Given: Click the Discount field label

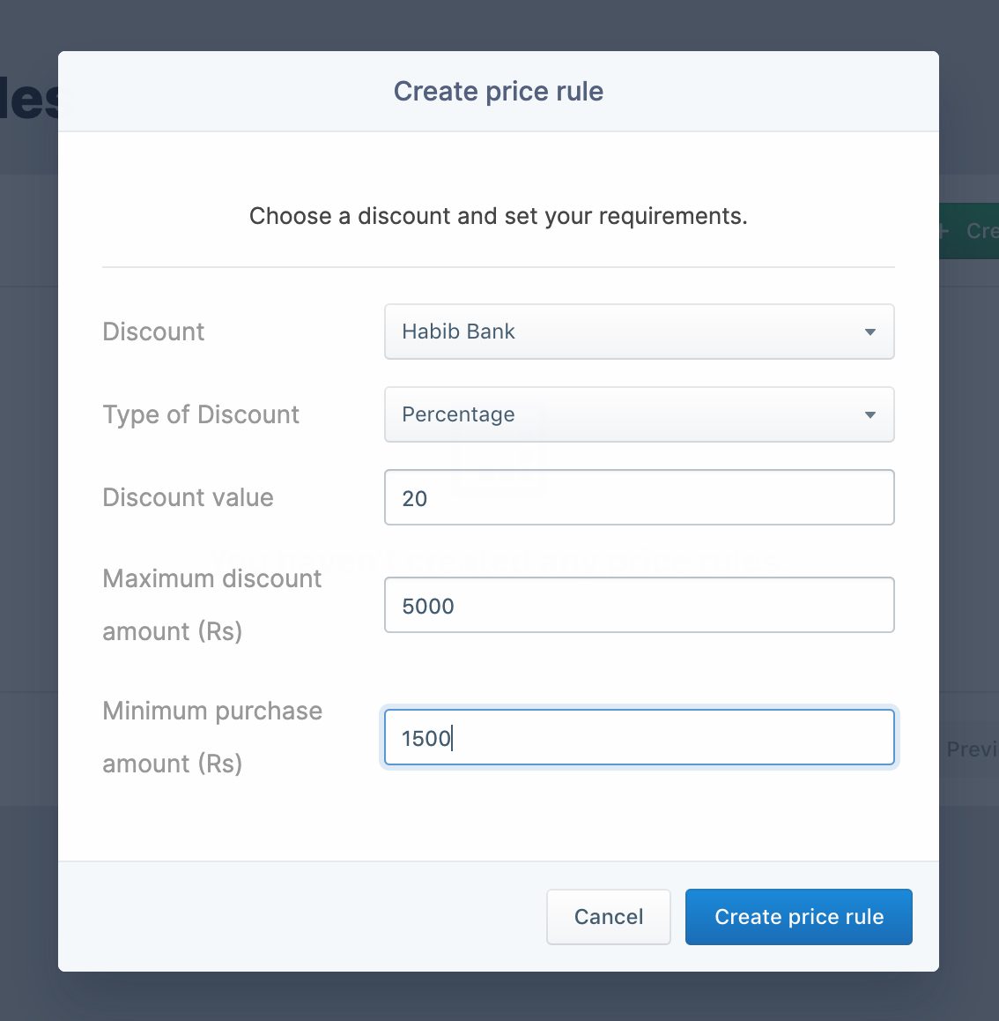Looking at the screenshot, I should tap(153, 332).
